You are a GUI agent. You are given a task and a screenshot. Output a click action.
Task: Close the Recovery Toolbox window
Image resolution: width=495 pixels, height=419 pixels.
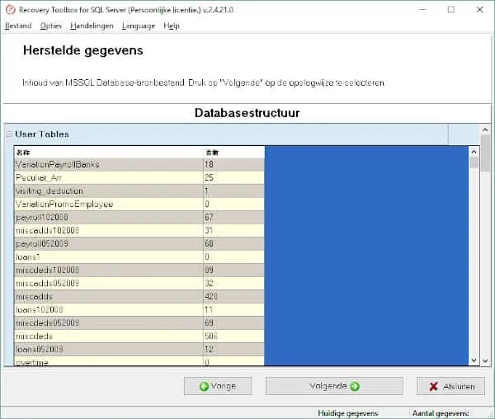[479, 10]
